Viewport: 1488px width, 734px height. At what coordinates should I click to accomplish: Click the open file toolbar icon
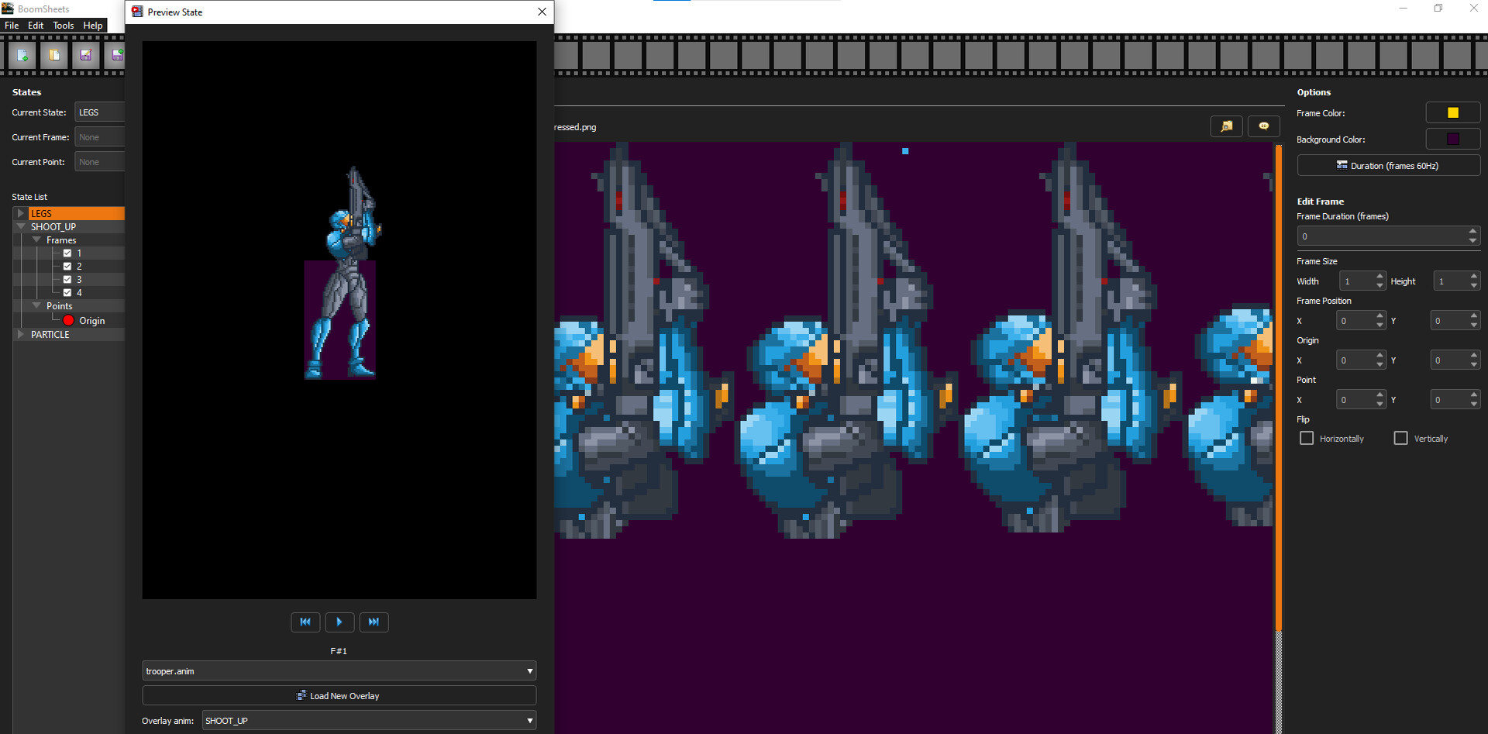coord(54,55)
